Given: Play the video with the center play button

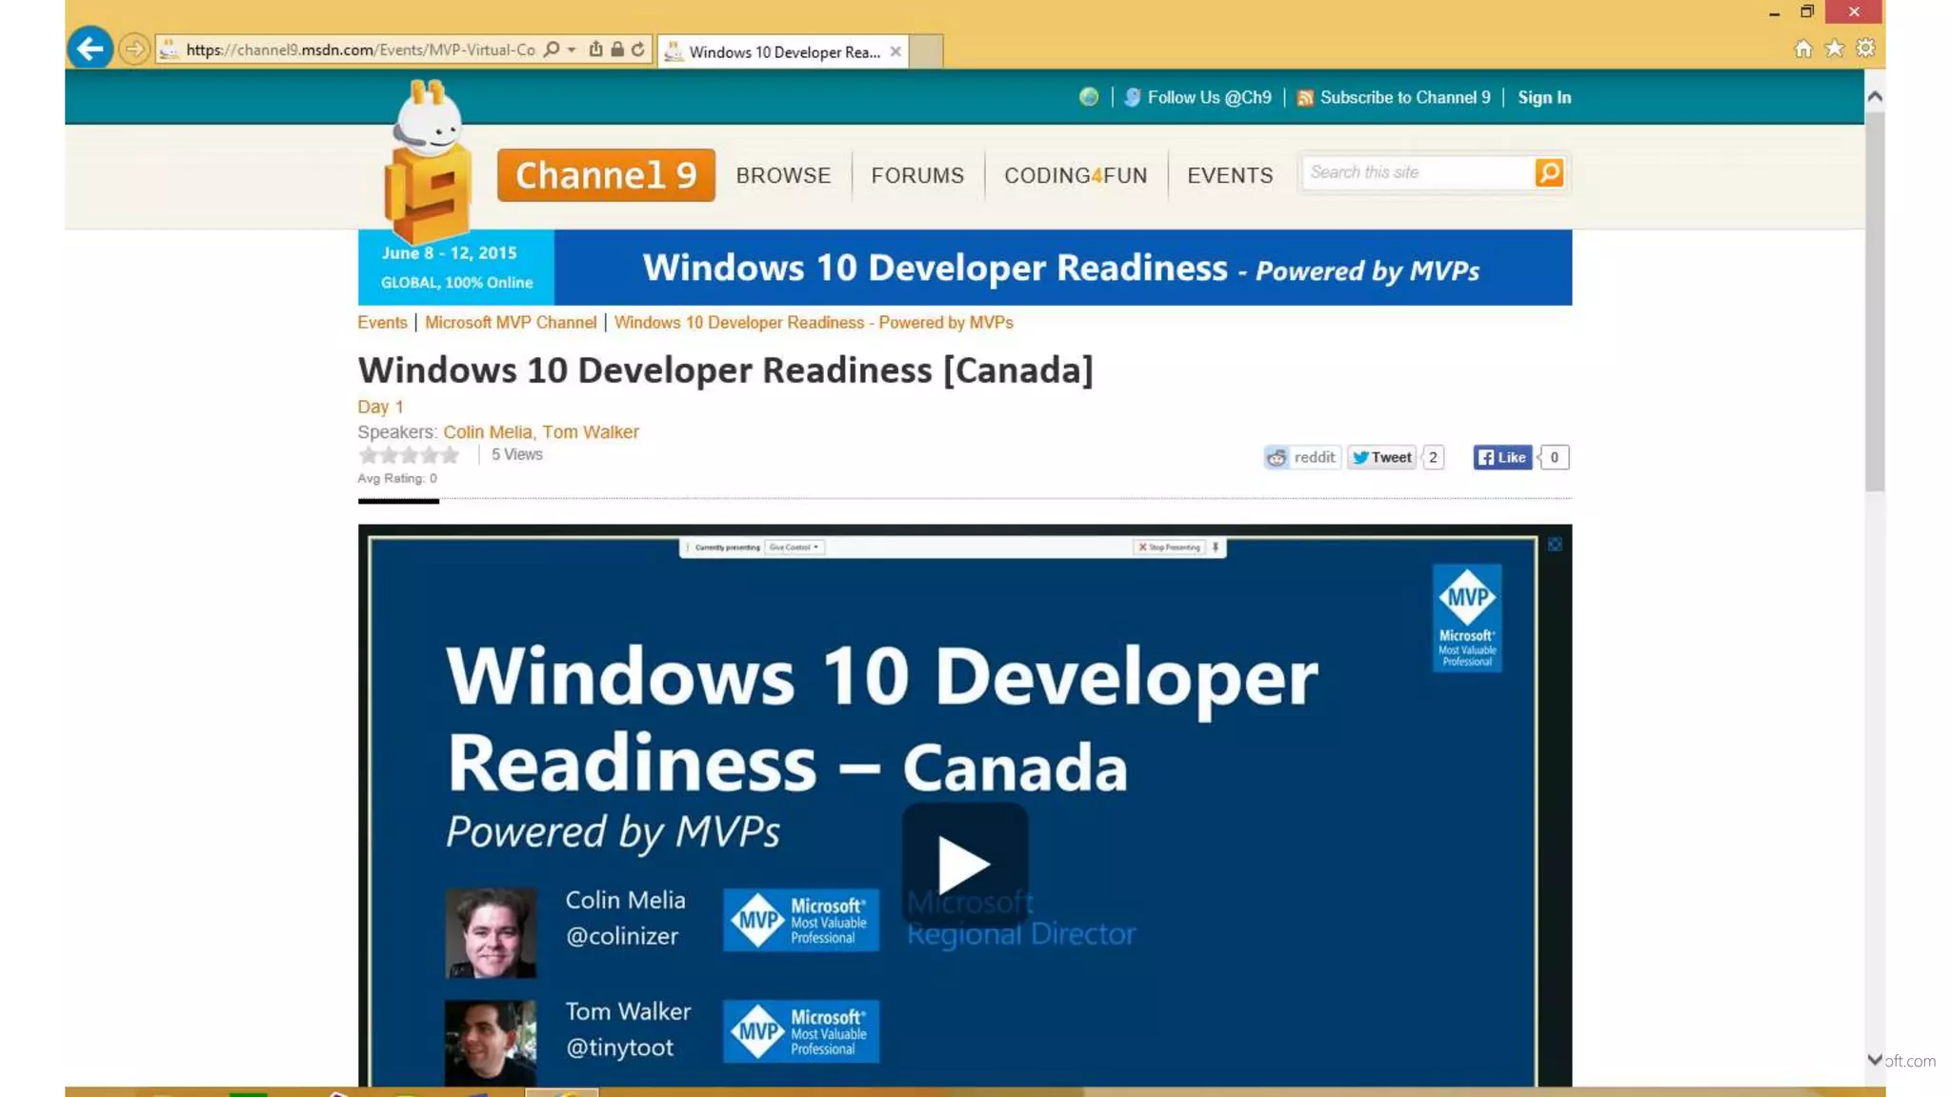Looking at the screenshot, I should click(x=964, y=863).
